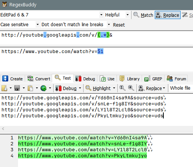Viewport: 193px width, 167px height.
Task: Click the test line with PkyLtmkujyo
Action: tap(82, 116)
